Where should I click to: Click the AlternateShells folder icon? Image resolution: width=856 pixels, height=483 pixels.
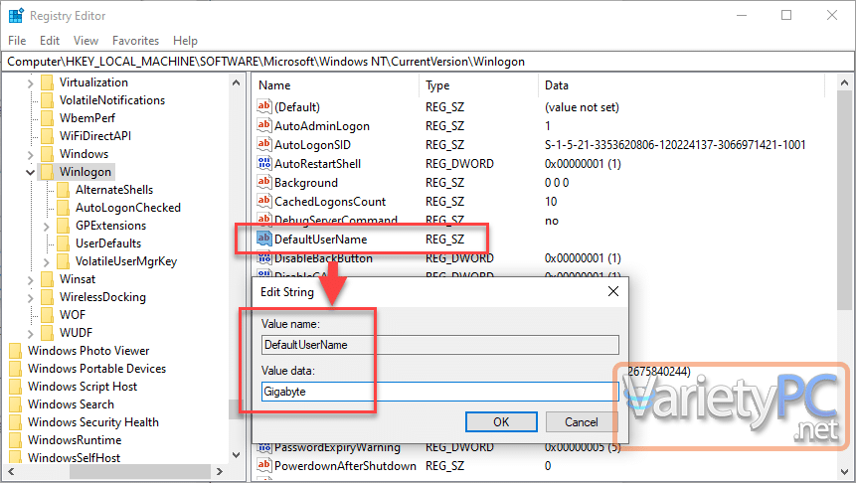tap(64, 190)
